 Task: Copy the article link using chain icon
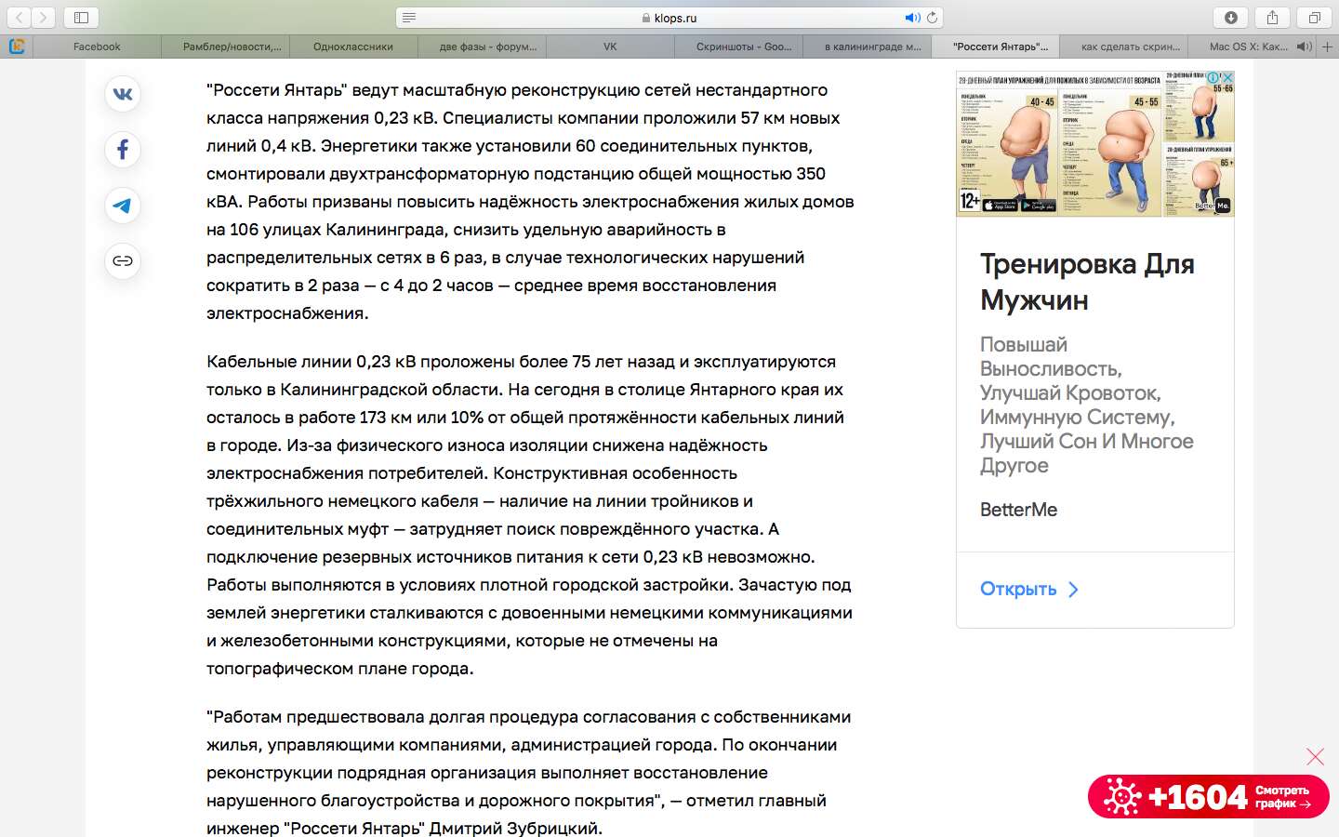point(123,261)
